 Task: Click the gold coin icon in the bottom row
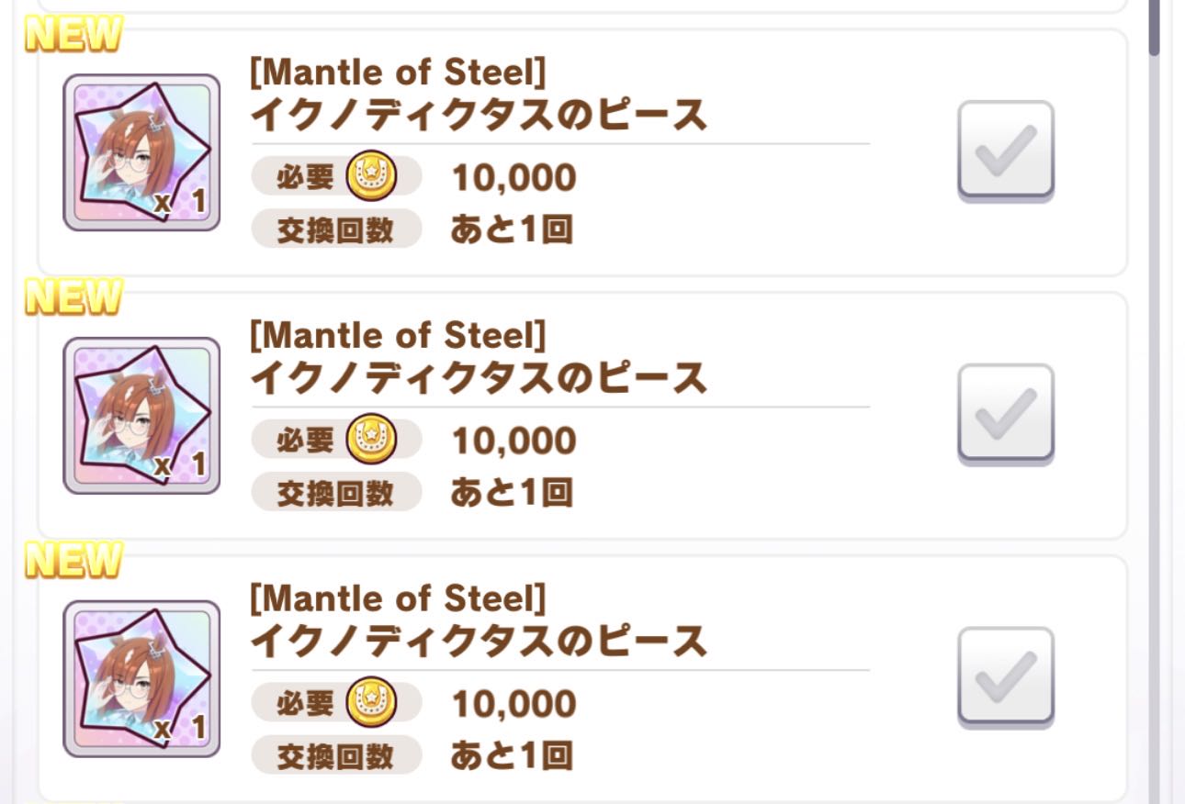tap(371, 703)
